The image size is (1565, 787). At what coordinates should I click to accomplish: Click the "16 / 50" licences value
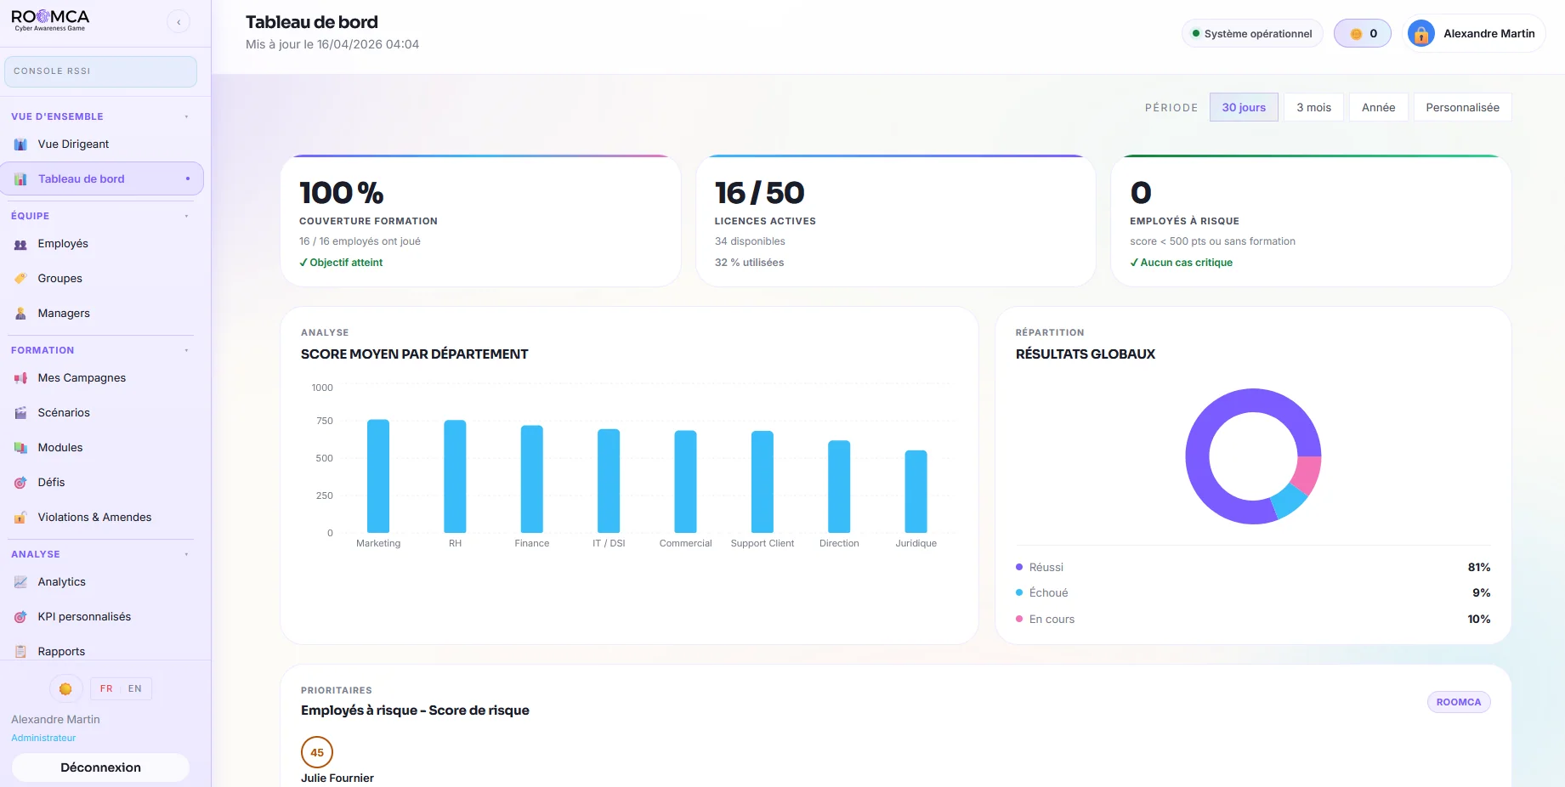[x=760, y=193]
